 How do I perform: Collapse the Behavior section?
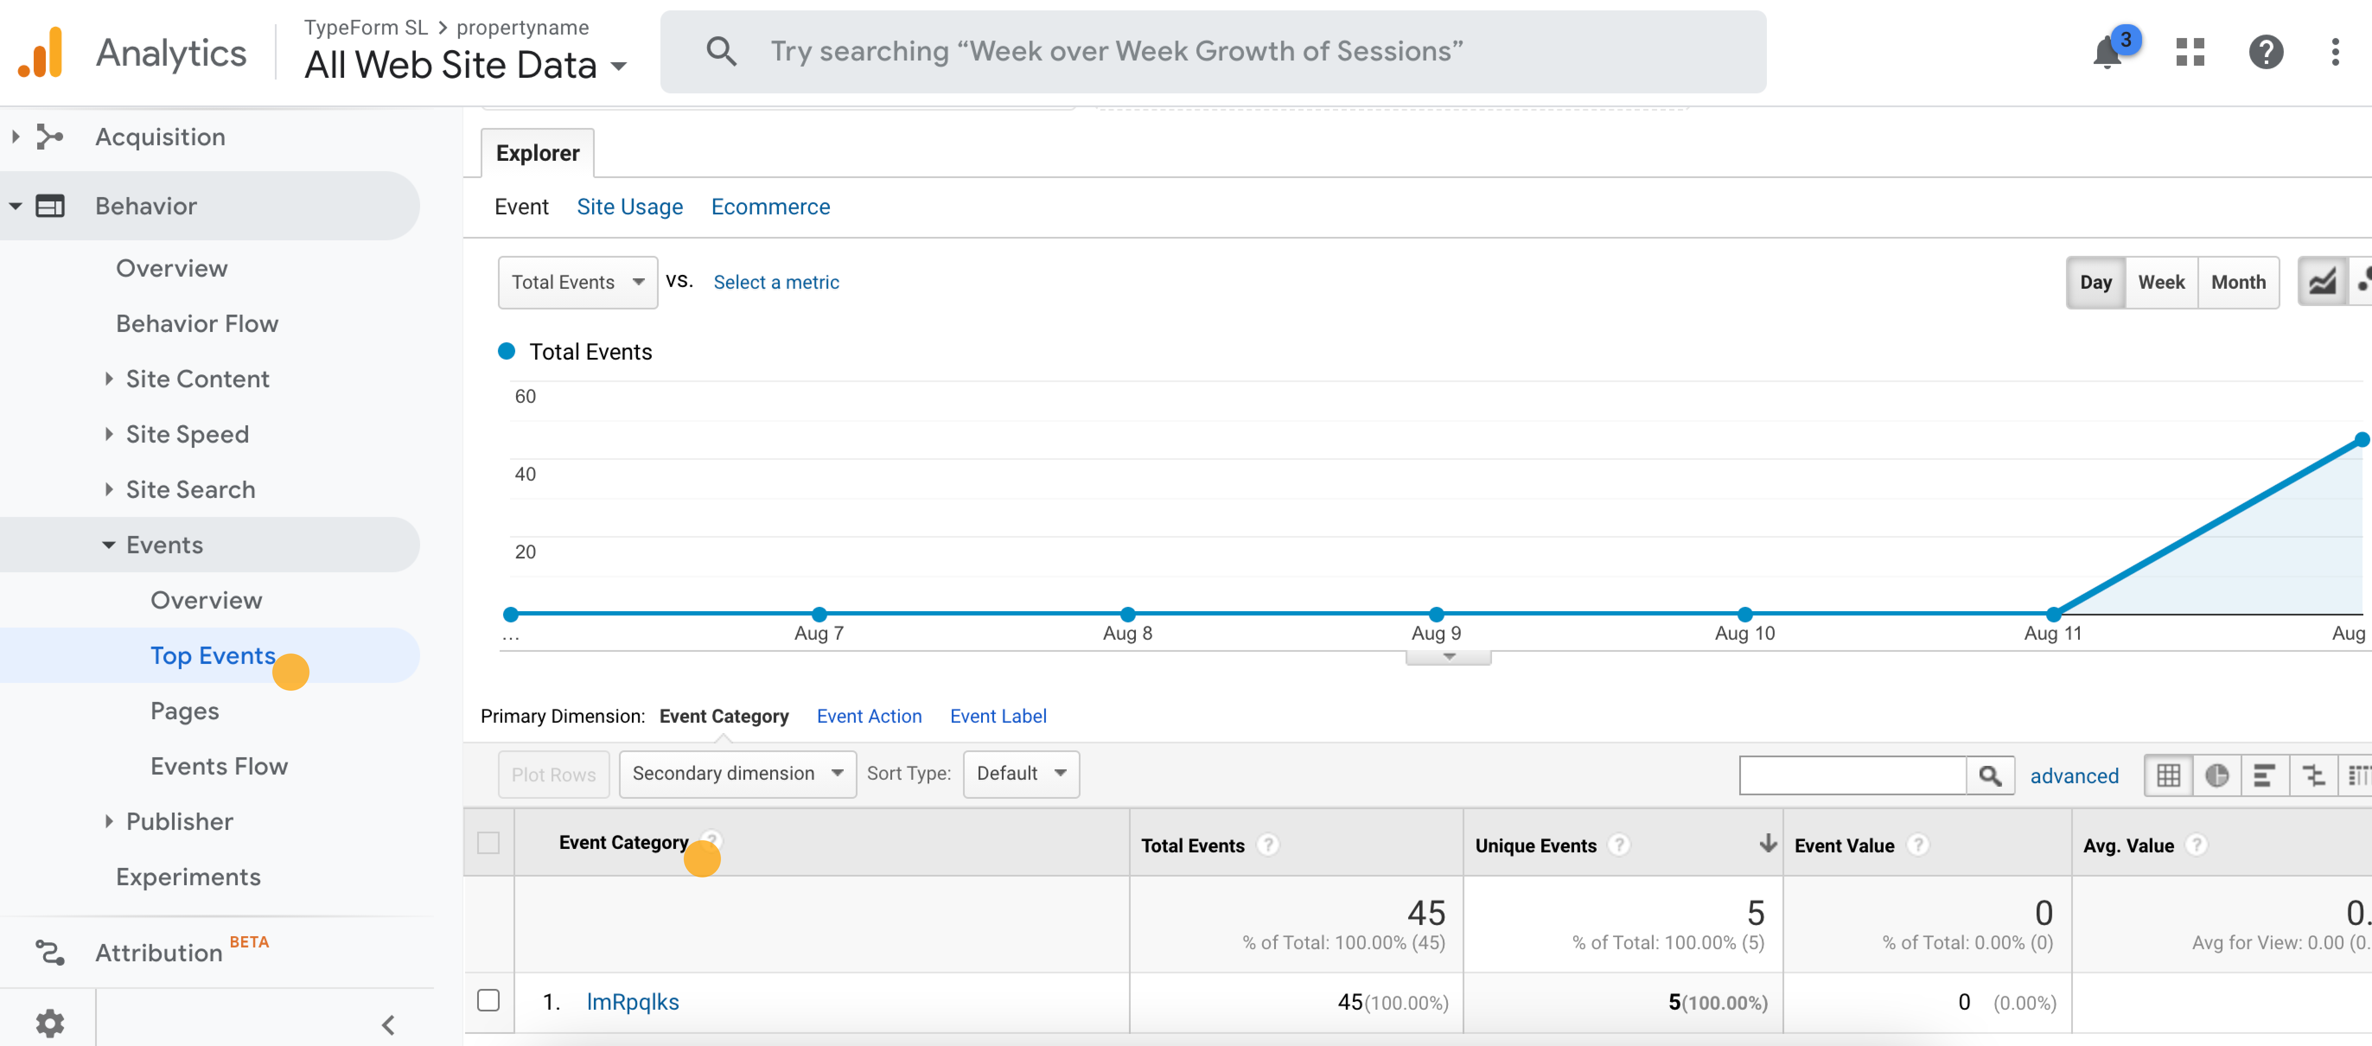click(16, 206)
